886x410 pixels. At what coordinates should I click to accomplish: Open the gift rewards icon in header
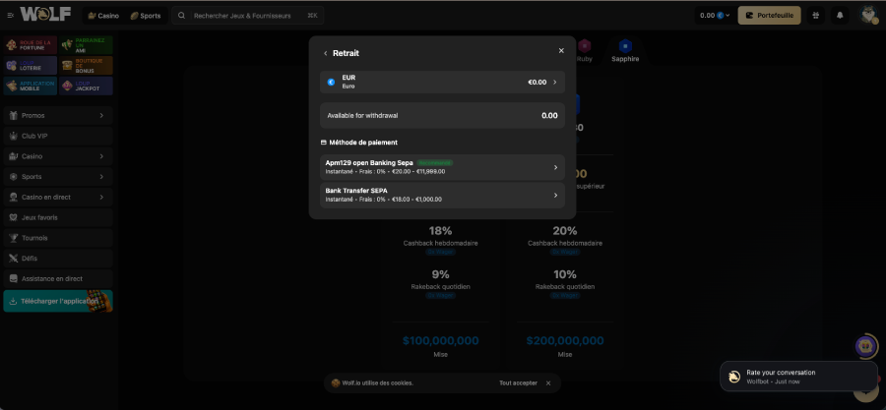(x=815, y=15)
